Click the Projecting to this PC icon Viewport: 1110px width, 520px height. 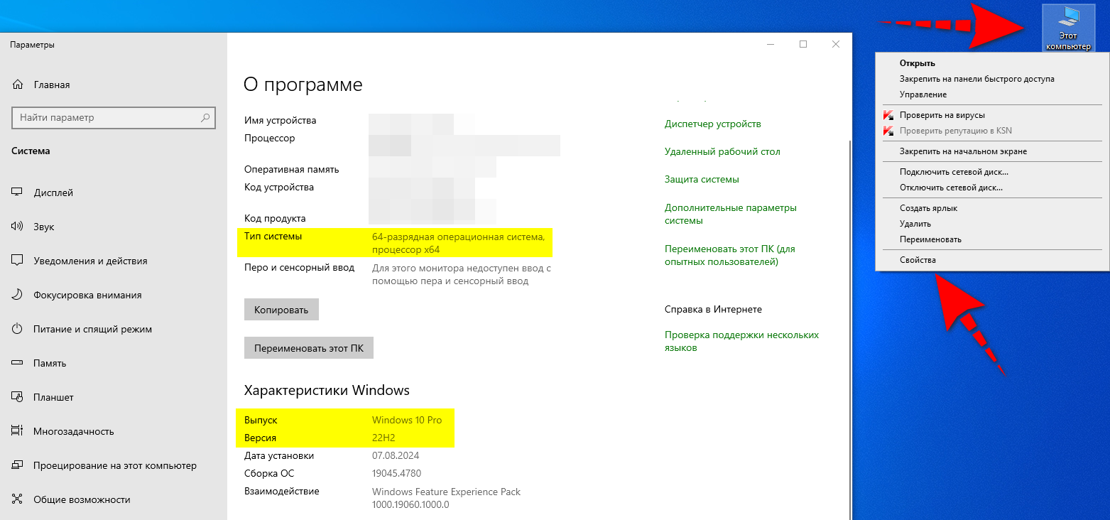18,465
